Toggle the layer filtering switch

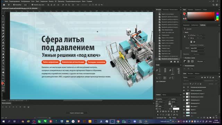pyautogui.click(x=219, y=77)
